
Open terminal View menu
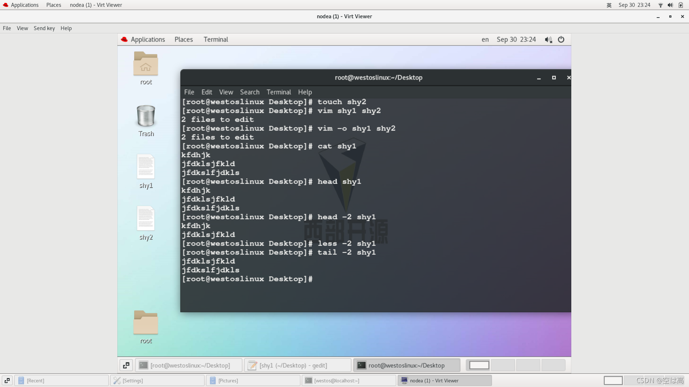pyautogui.click(x=226, y=92)
